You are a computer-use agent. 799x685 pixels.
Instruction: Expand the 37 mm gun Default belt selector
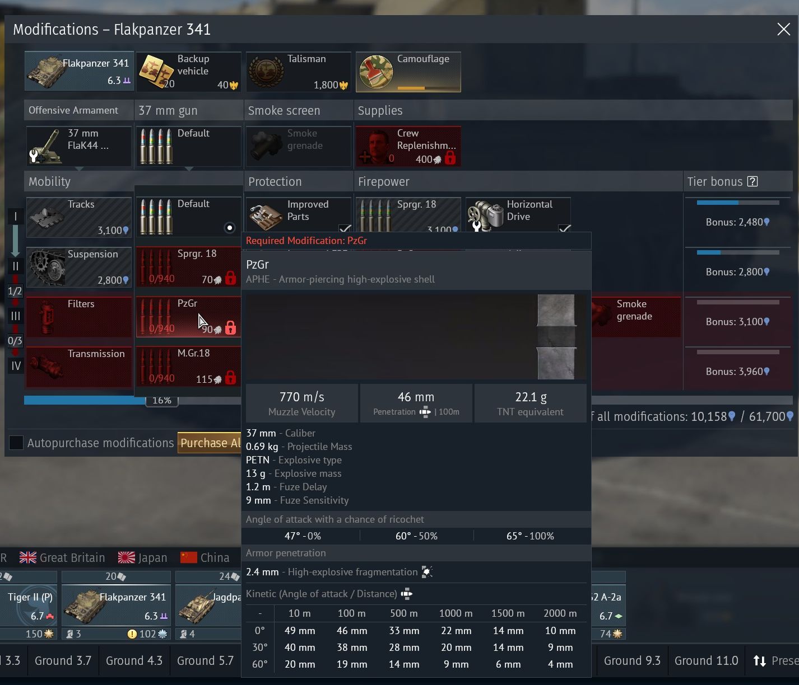tap(189, 147)
